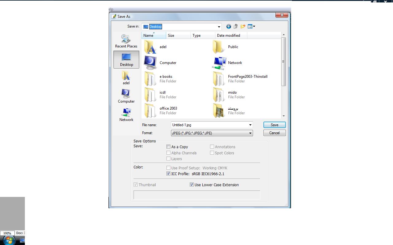Screen dimensions: 393x245
Task: Sort files by Name column header
Action: tap(154, 36)
